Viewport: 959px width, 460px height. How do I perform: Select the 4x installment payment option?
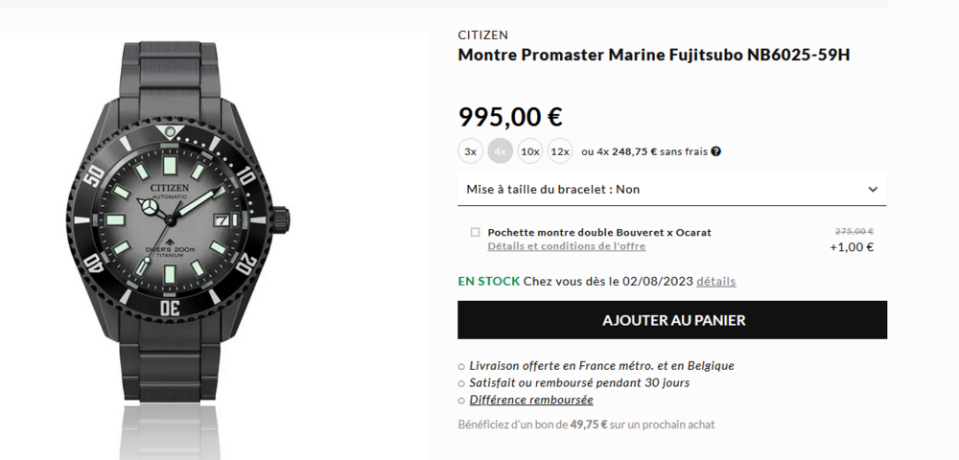(500, 151)
